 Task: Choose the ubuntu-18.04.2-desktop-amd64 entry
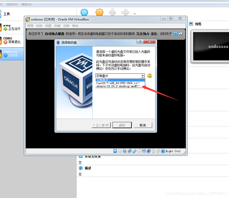[120, 86]
